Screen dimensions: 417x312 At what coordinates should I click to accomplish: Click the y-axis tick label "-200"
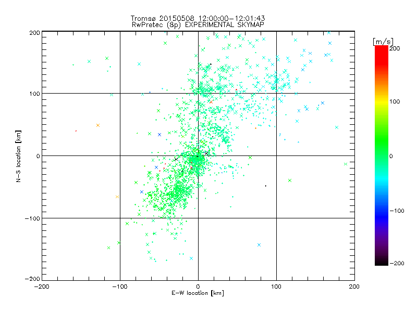[x=32, y=279]
